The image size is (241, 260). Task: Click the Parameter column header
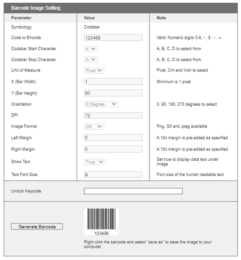pos(21,18)
